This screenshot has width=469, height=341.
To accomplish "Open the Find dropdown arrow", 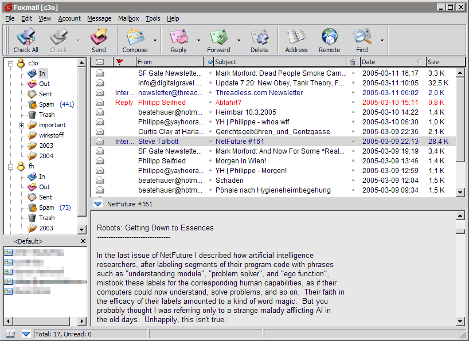I will [382, 40].
